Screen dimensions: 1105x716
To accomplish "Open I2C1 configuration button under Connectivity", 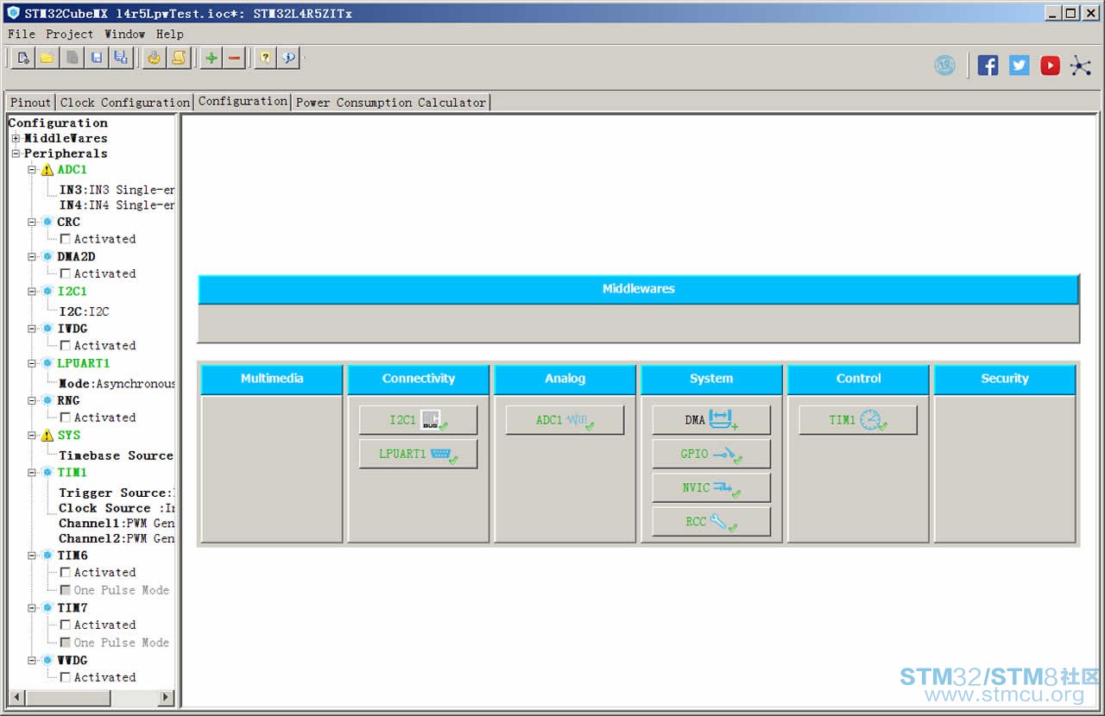I will (418, 420).
